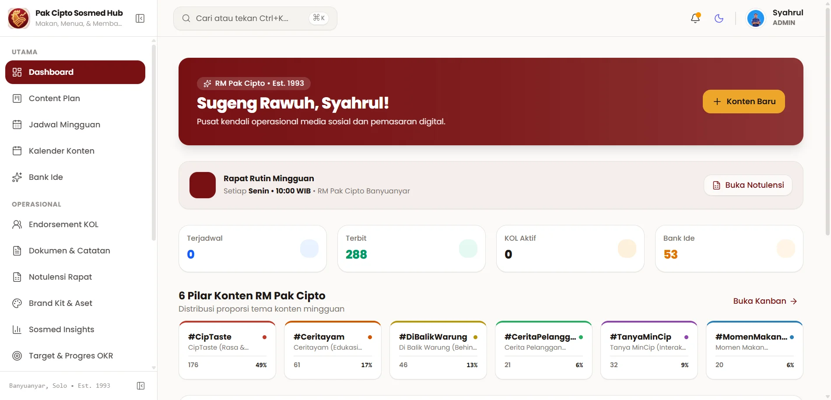Open the KOL Aktif stat card
Image resolution: width=831 pixels, height=400 pixels.
pyautogui.click(x=570, y=249)
